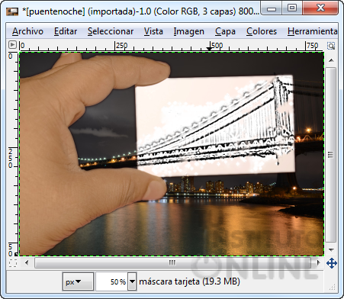The width and height of the screenshot is (344, 299).
Task: Toggle the Quick Mask button at bottom left
Action: click(13, 263)
